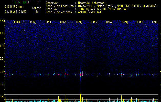Click the 0.9 kHz axis label
The image size is (161, 102).
[x=2, y=59]
